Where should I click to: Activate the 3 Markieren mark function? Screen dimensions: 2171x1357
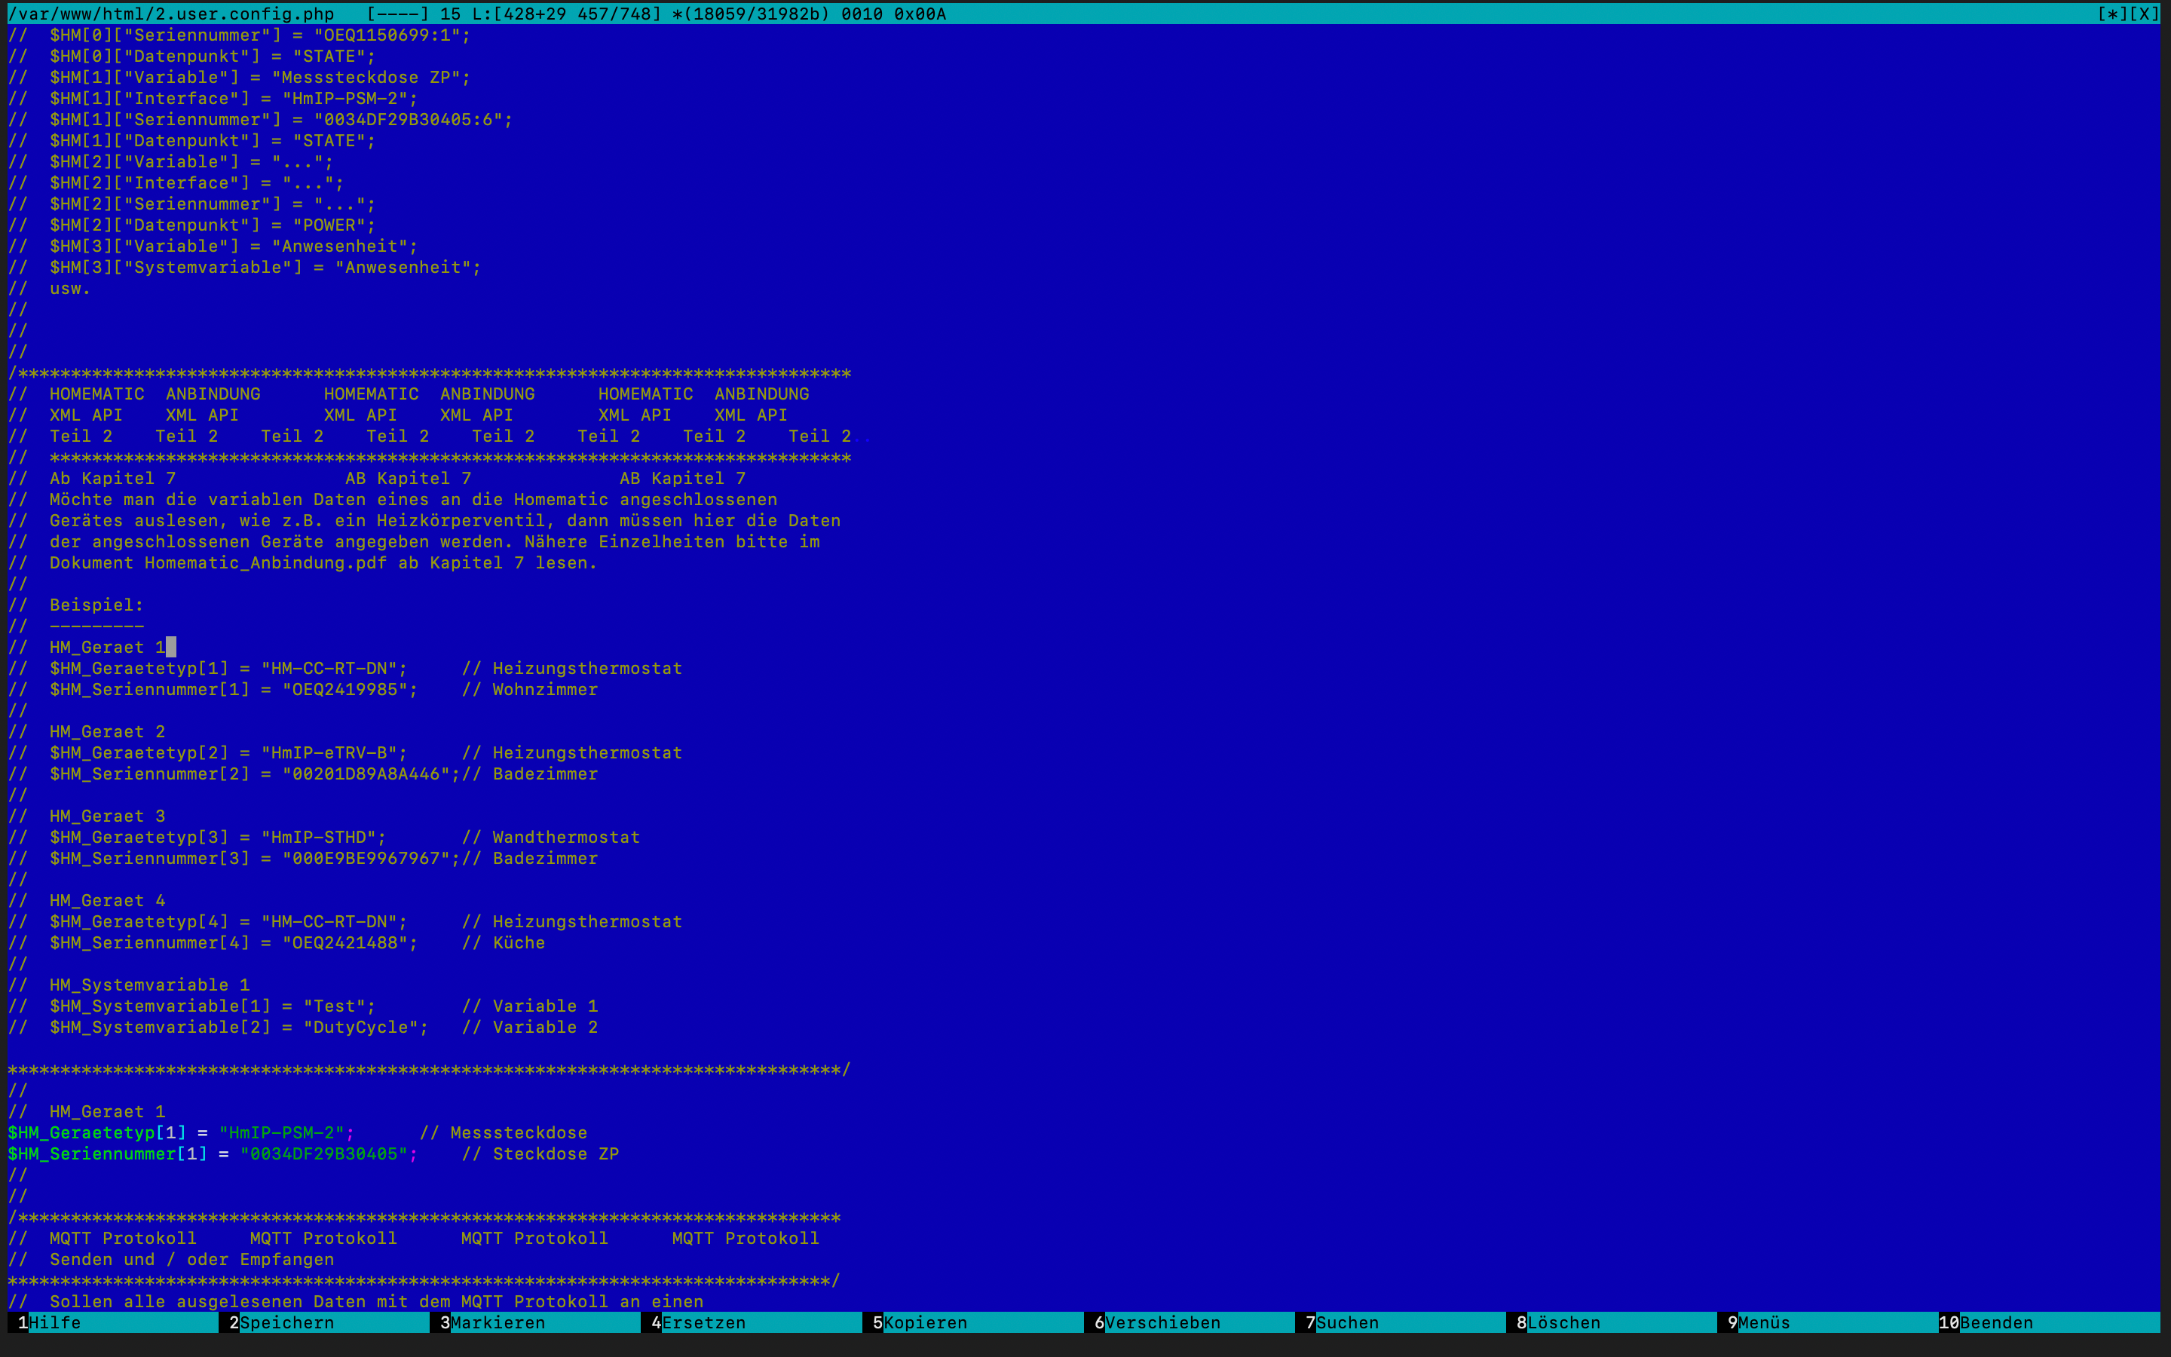497,1322
